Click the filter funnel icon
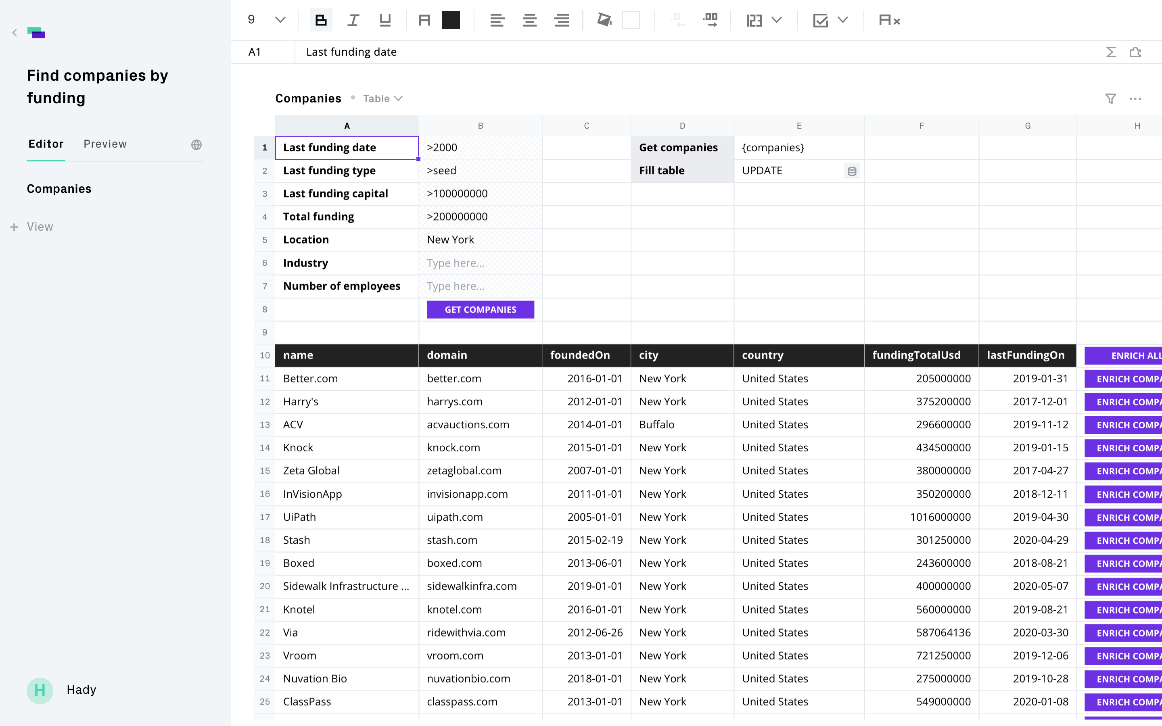The height and width of the screenshot is (726, 1162). pos(1111,98)
